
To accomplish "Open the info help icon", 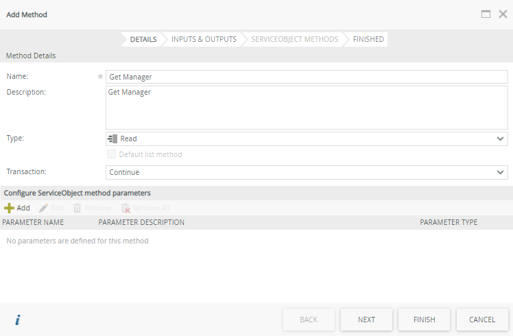I will point(18,320).
